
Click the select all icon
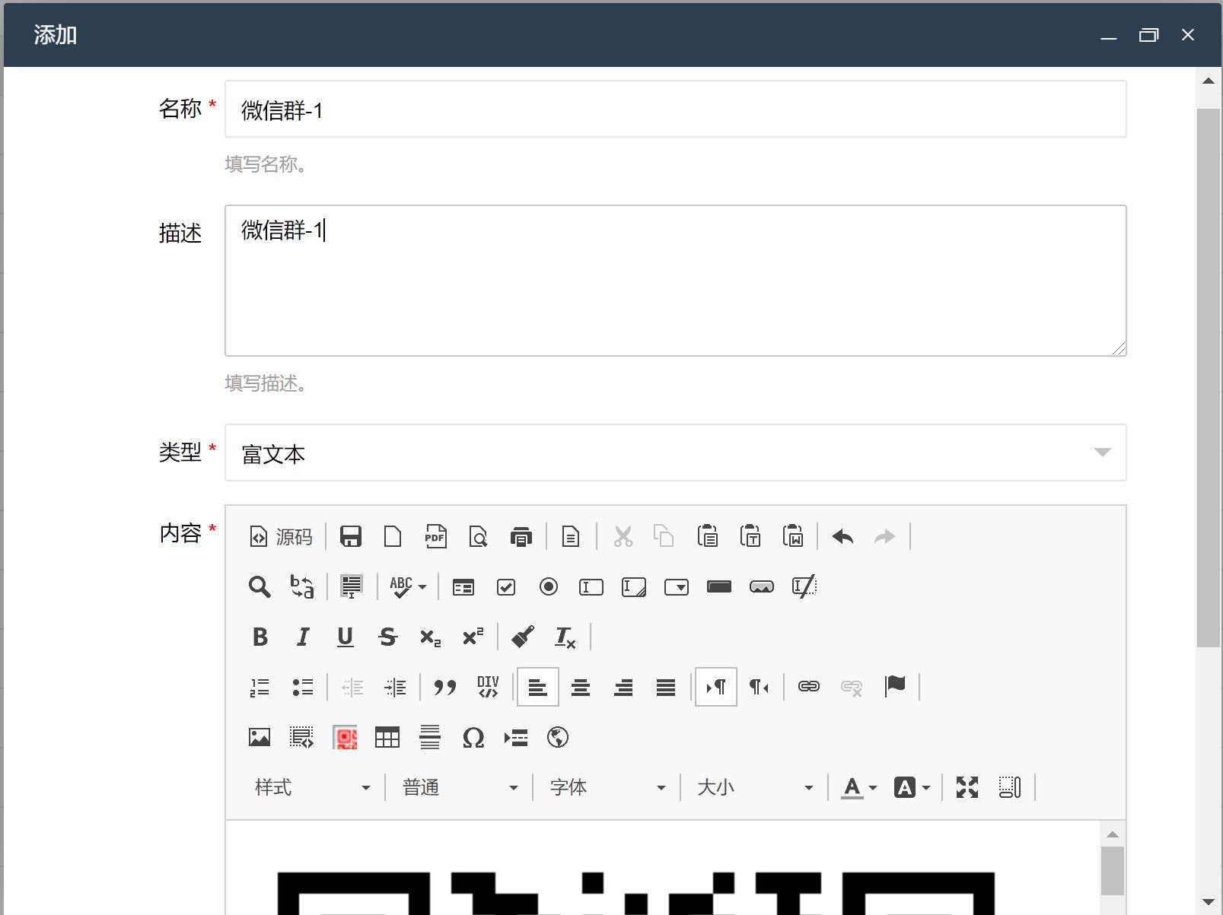click(x=352, y=586)
